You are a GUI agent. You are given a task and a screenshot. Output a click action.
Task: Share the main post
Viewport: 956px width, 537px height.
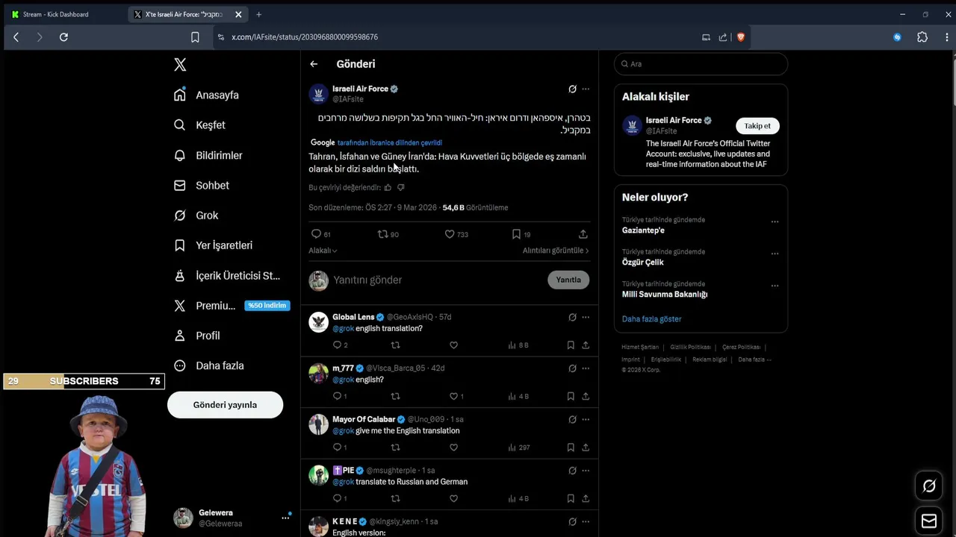[x=583, y=234]
